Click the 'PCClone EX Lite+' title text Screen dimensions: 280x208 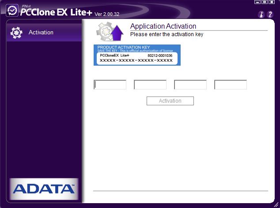coord(56,12)
